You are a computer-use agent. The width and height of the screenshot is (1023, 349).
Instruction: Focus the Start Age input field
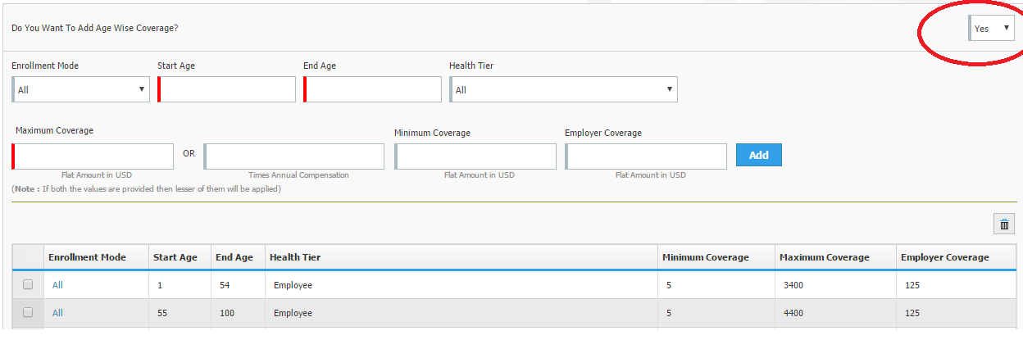click(x=227, y=89)
